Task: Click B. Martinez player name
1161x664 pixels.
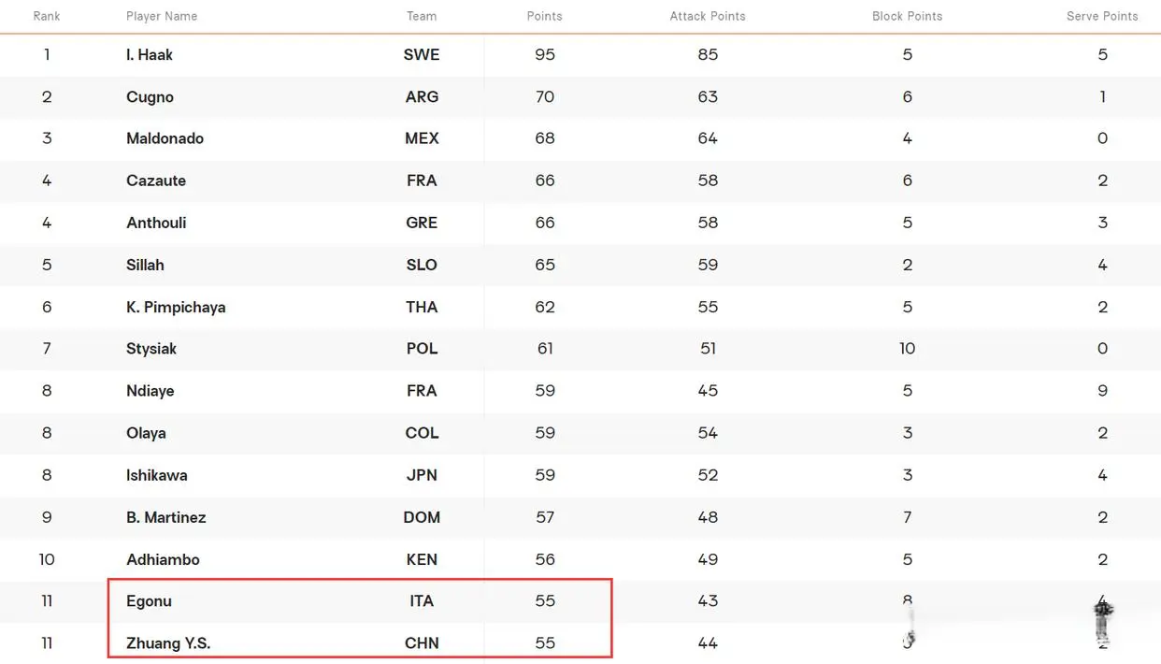Action: (166, 517)
